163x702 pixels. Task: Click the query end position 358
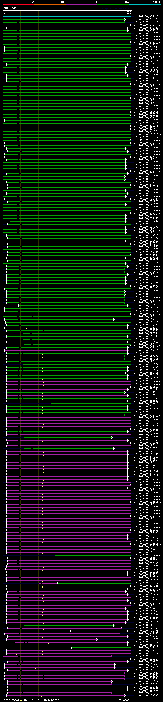pyautogui.click(x=129, y=12)
